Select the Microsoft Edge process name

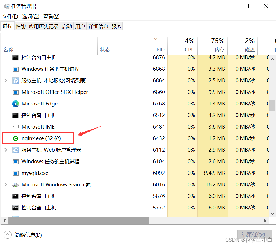pos(40,104)
